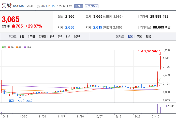Click the 11/17 date axis label

61,116
